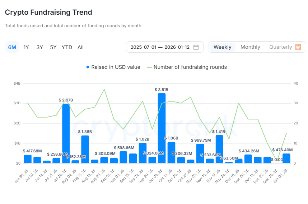Click the green fundraising rounds legend line

(x=148, y=67)
